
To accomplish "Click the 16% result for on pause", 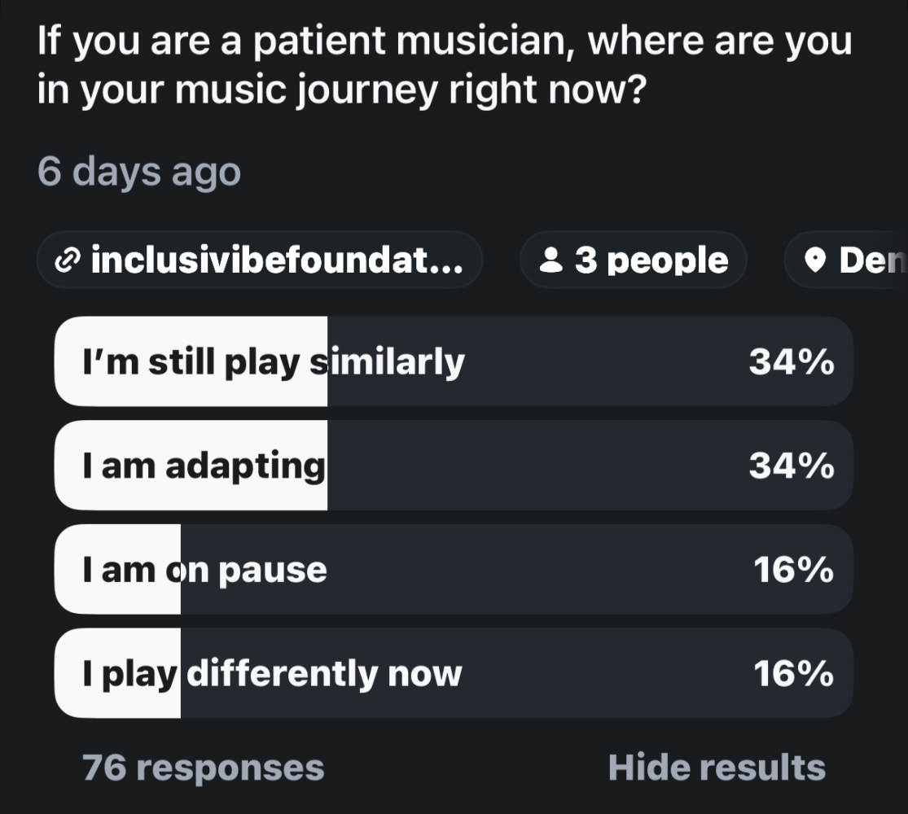I will coord(794,570).
